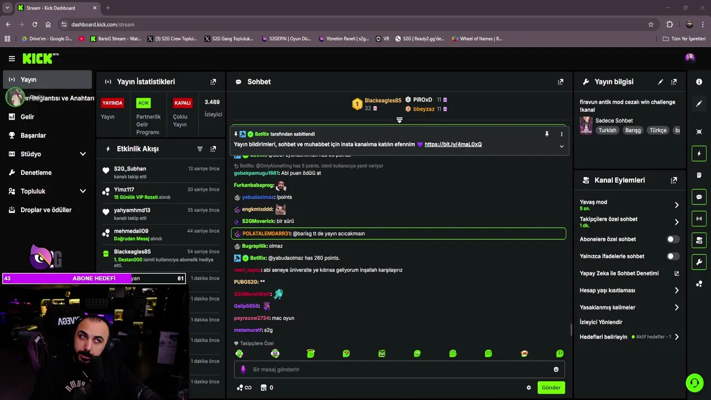
Task: Click the three-dots cluster icon in right toolbar
Action: pos(699,284)
